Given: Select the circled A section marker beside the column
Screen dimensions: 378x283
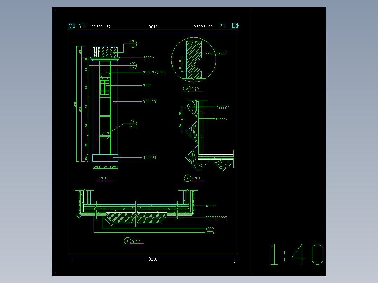Looking at the screenshot, I should (133, 66).
